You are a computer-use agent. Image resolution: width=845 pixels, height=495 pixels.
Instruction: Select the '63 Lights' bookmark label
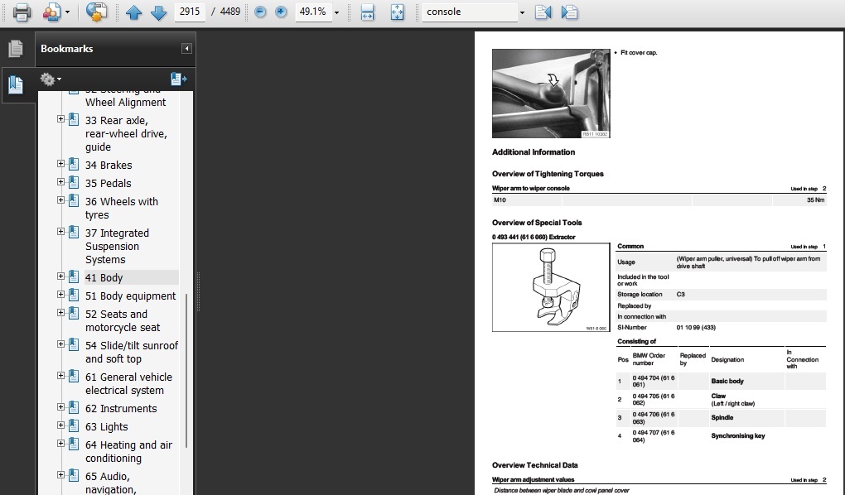[x=107, y=427]
